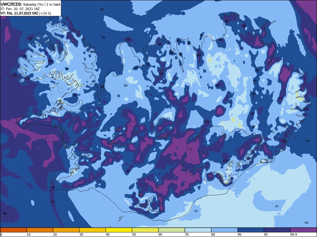Image resolution: width=317 pixels, height=237 pixels.
Task: Click the title 'UWC/ECDS: Rakastig (%) í 2 m hæð'
Action: (x=30, y=4)
